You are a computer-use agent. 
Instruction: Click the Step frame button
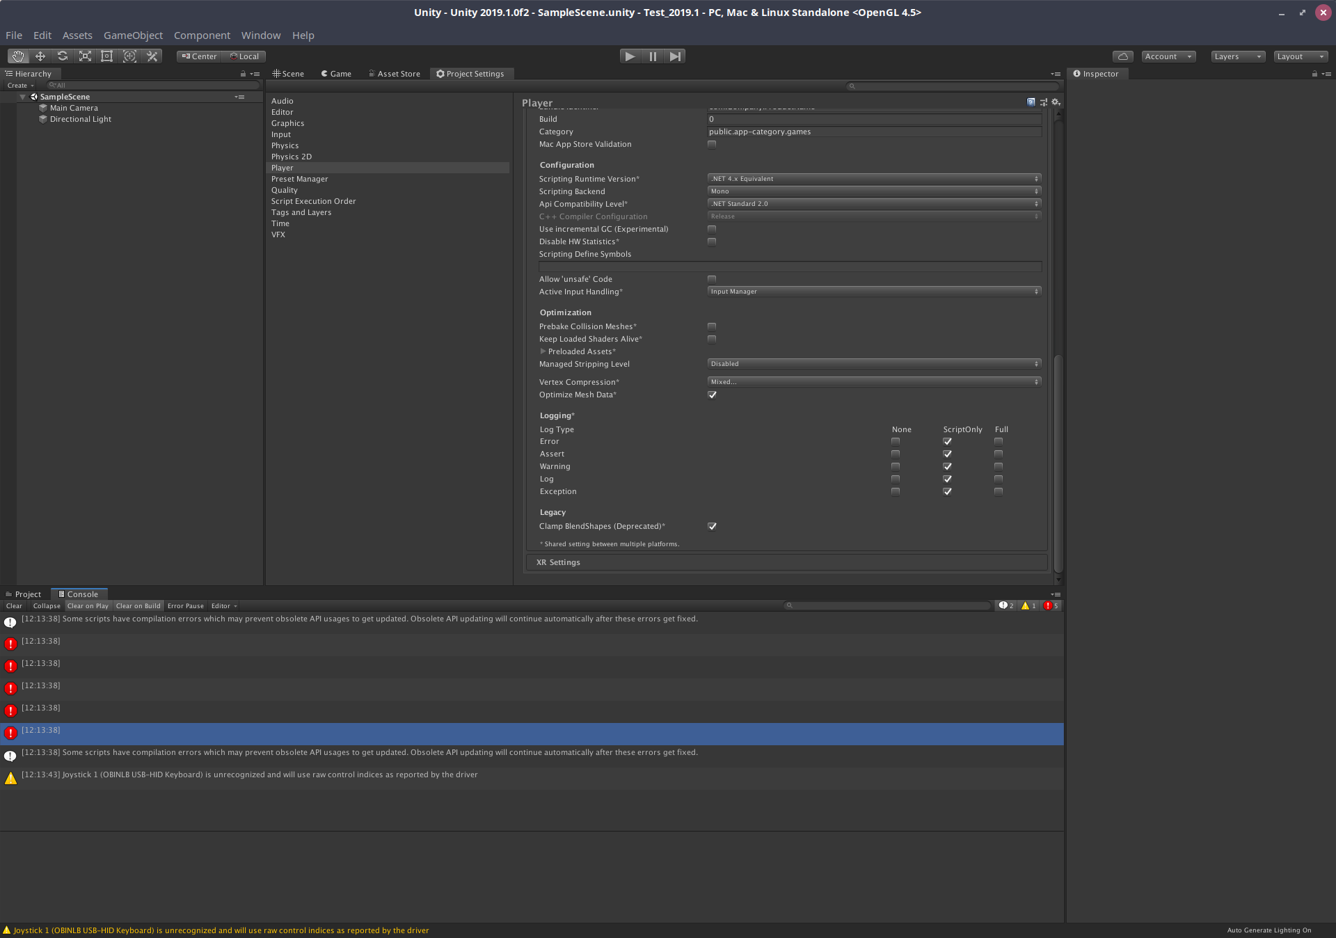click(675, 56)
